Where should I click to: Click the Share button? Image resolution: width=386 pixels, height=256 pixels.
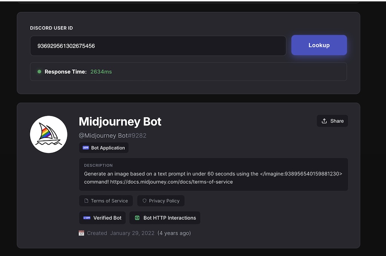(x=332, y=121)
